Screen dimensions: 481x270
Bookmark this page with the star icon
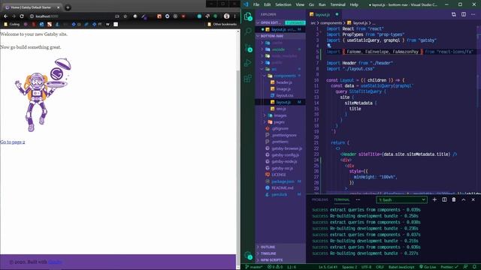click(x=126, y=16)
